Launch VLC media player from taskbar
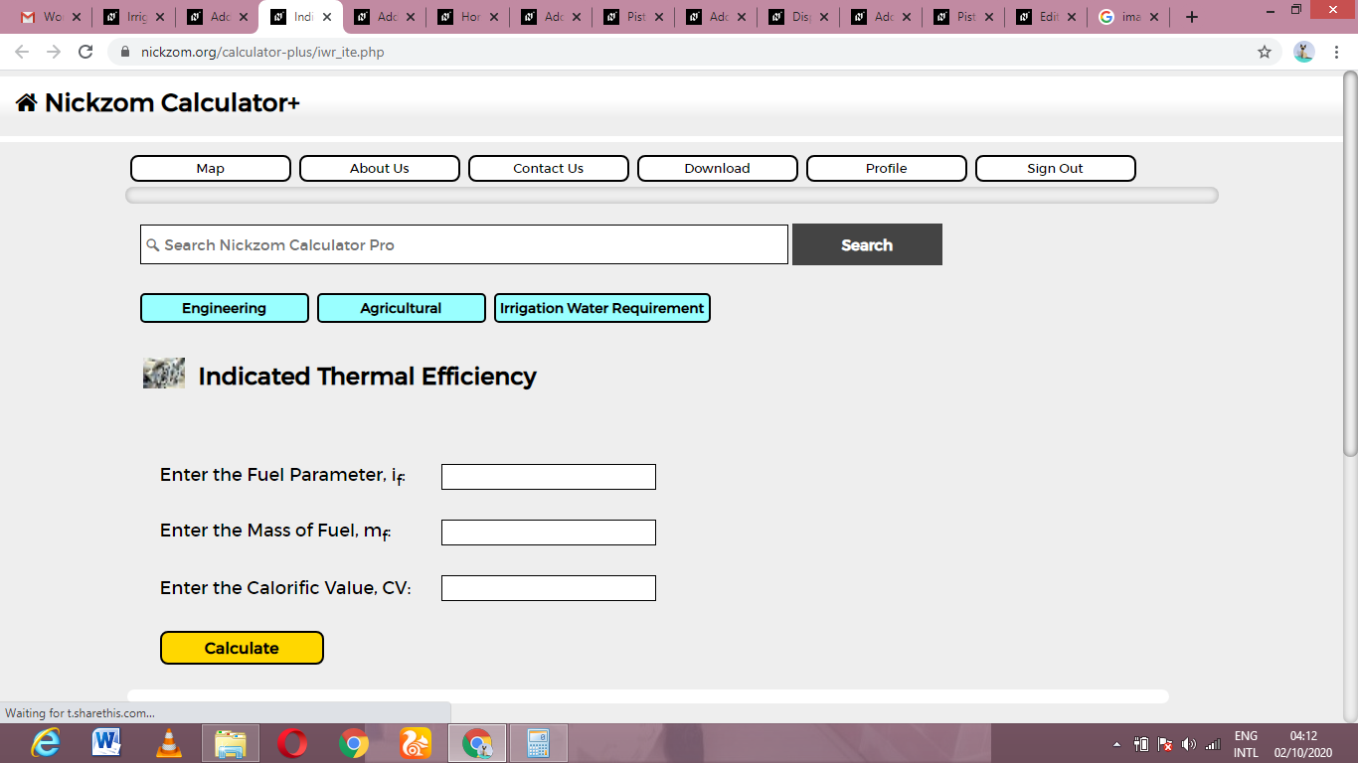 (x=169, y=743)
